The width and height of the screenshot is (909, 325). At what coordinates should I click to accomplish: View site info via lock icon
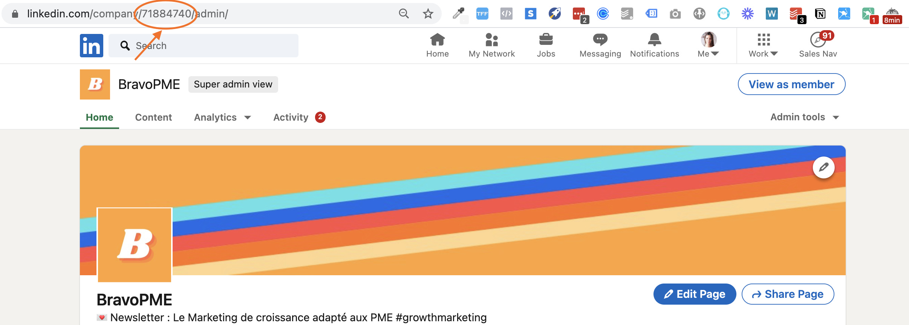click(15, 14)
